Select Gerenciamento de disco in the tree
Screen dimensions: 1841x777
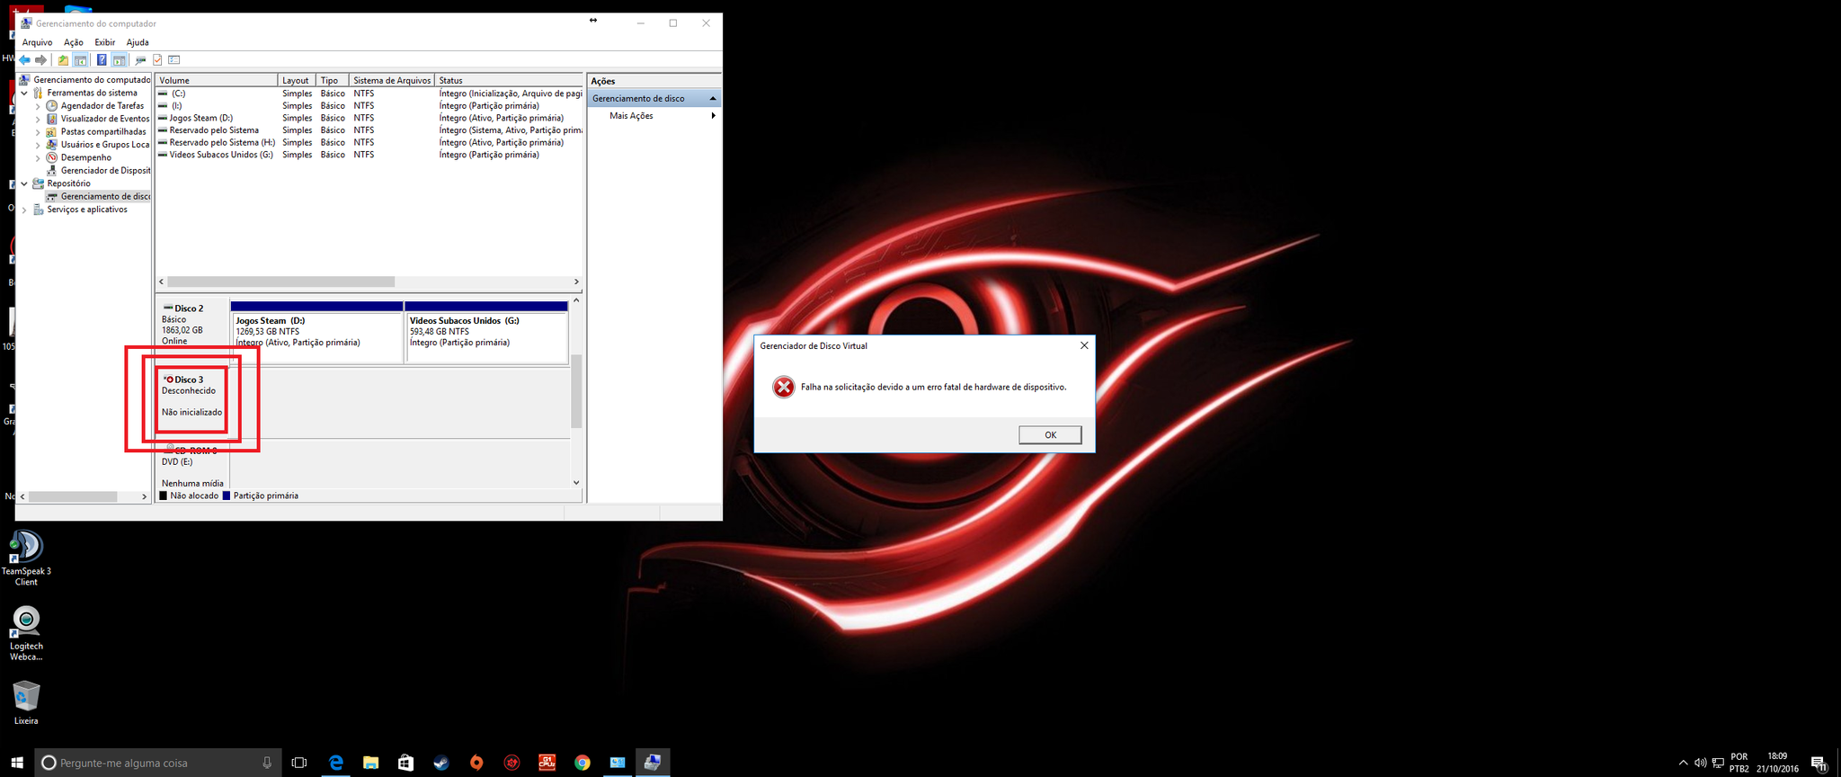[x=105, y=196]
